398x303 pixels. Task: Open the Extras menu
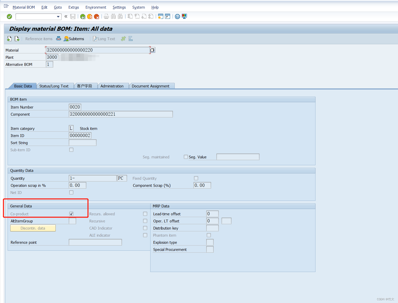coord(74,7)
